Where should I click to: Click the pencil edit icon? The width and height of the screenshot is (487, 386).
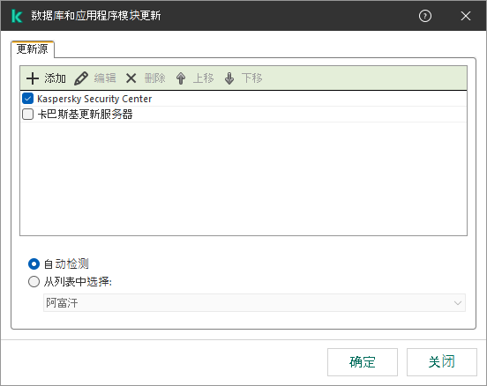(81, 78)
